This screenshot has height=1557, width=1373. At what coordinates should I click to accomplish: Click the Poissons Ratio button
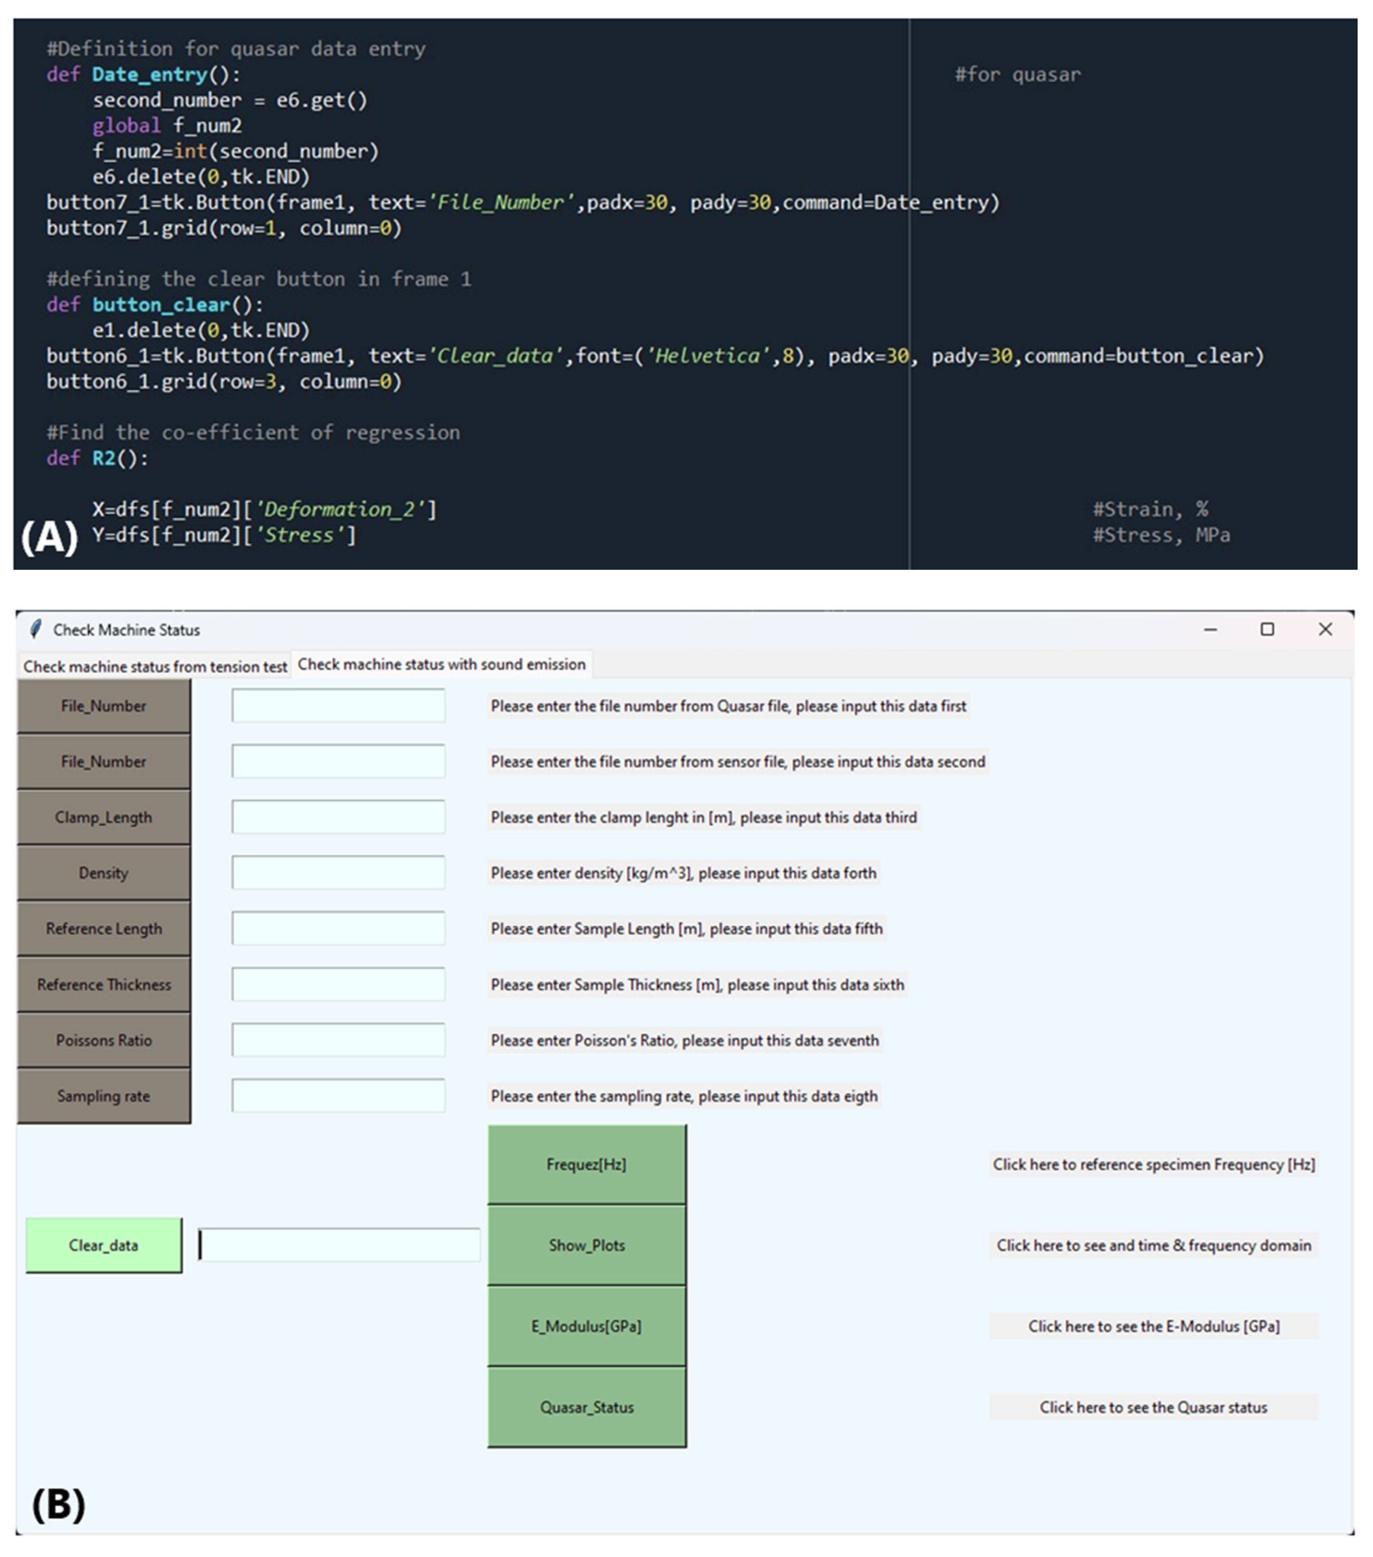point(104,1040)
